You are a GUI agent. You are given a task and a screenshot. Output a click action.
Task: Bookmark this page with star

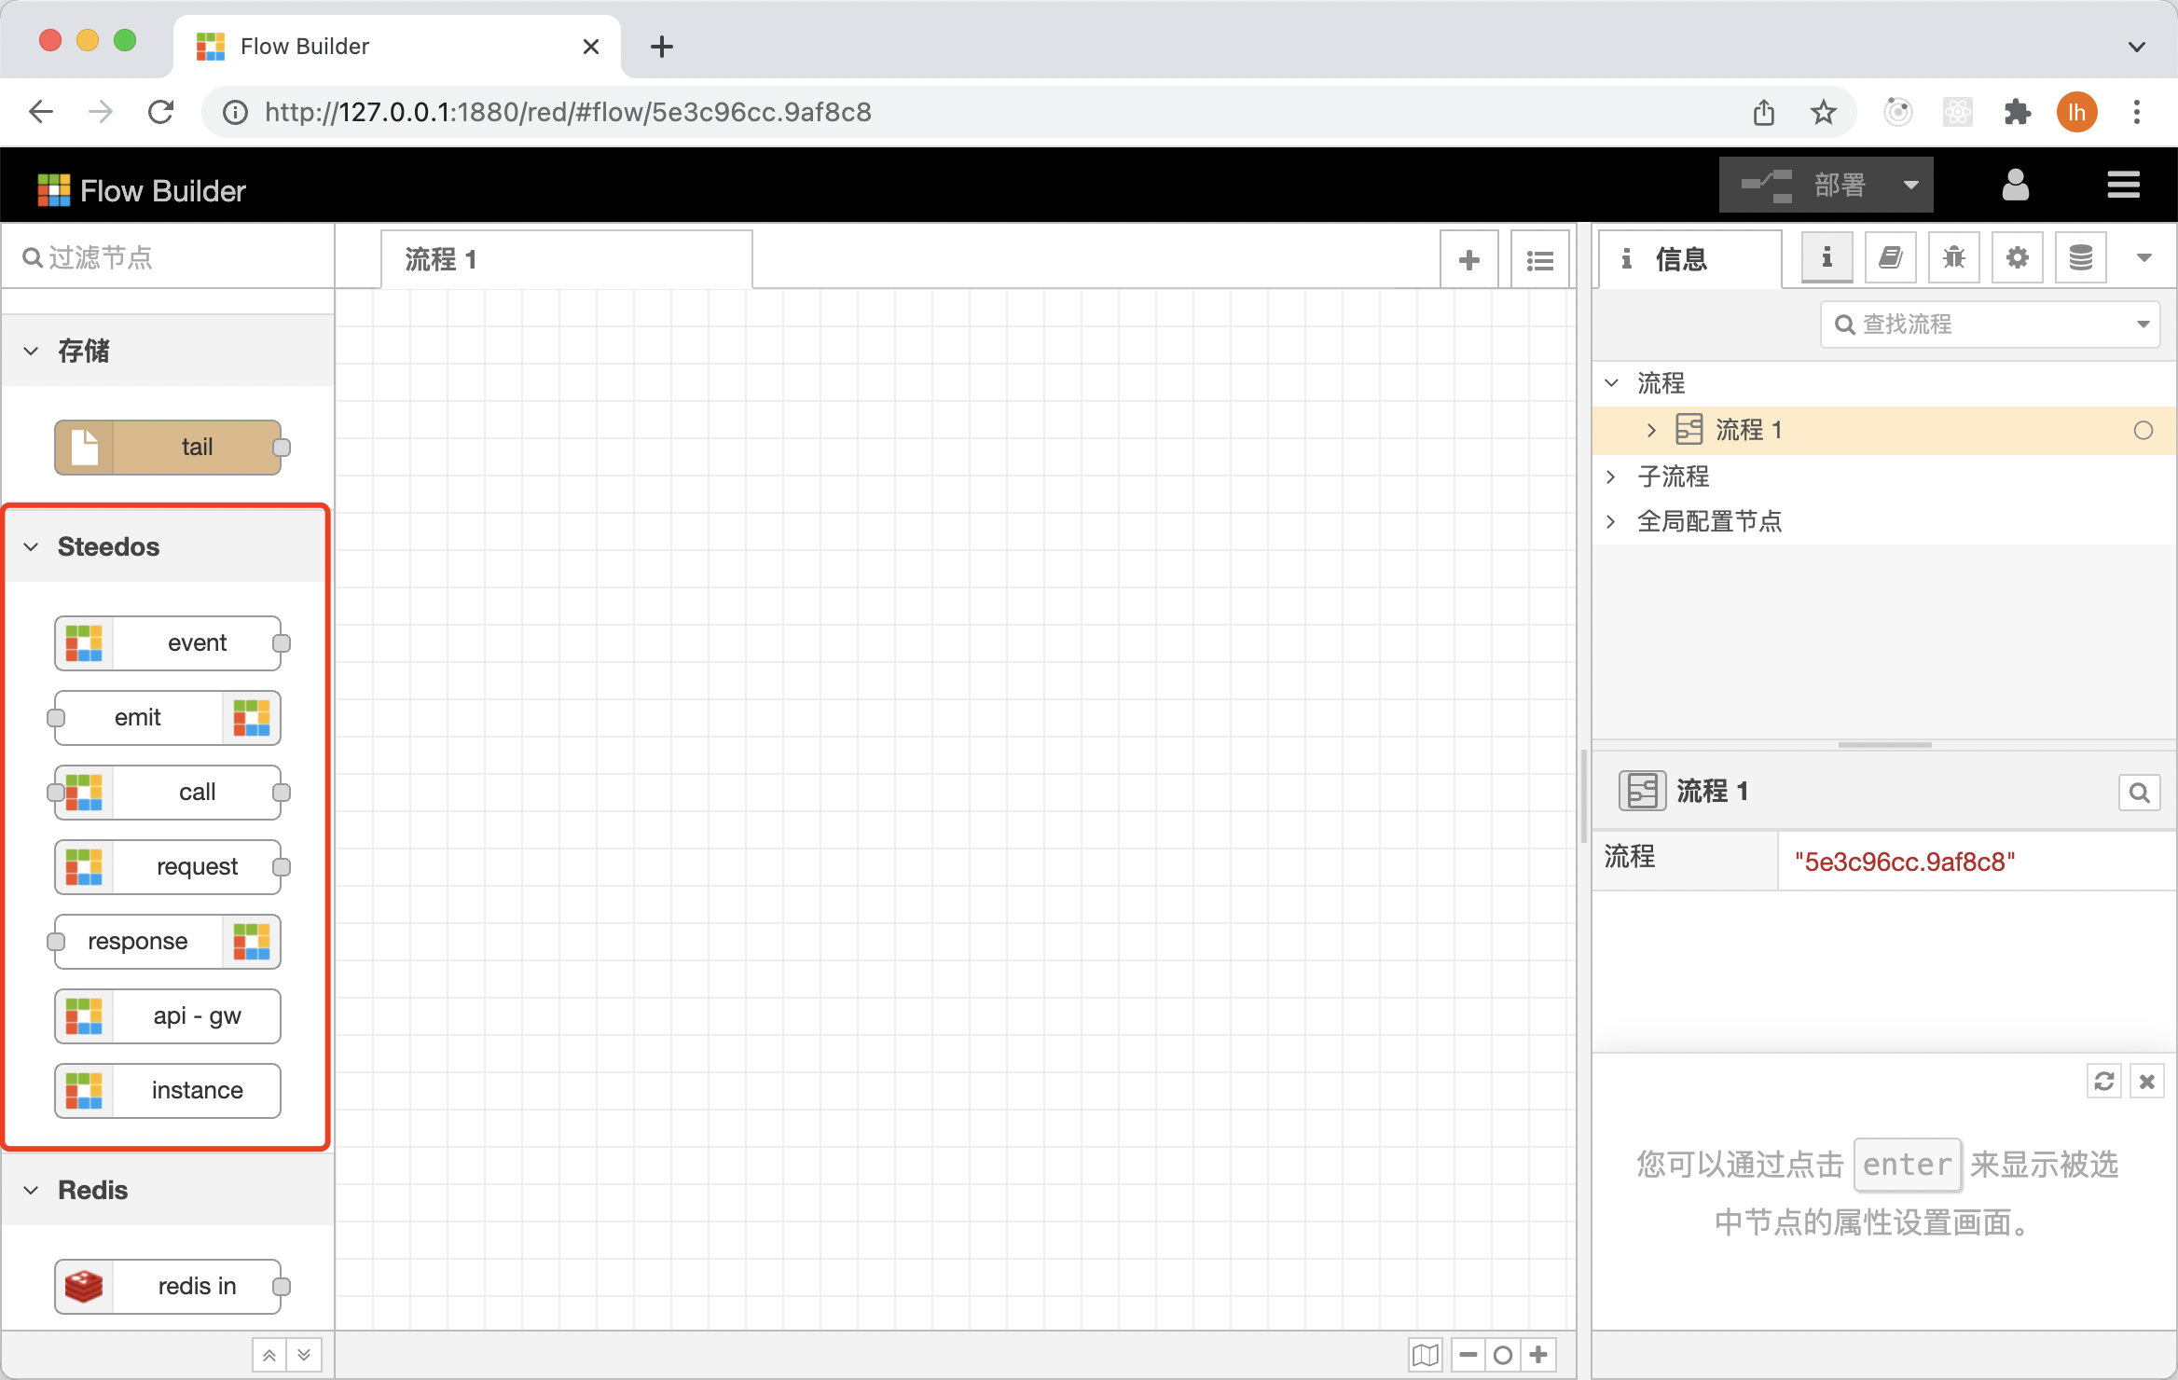click(1823, 113)
